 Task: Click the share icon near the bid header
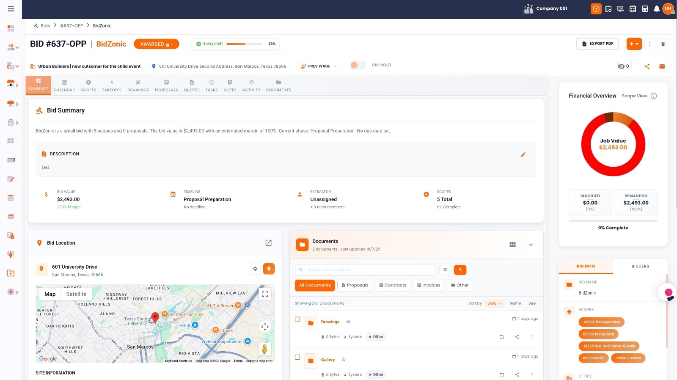pos(647,66)
